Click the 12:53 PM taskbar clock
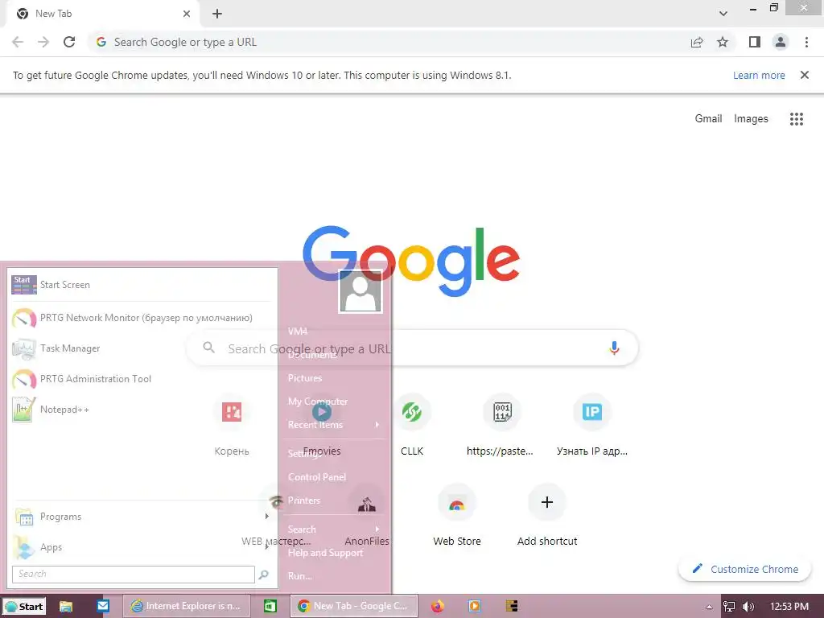Viewport: 824px width, 618px height. click(789, 607)
